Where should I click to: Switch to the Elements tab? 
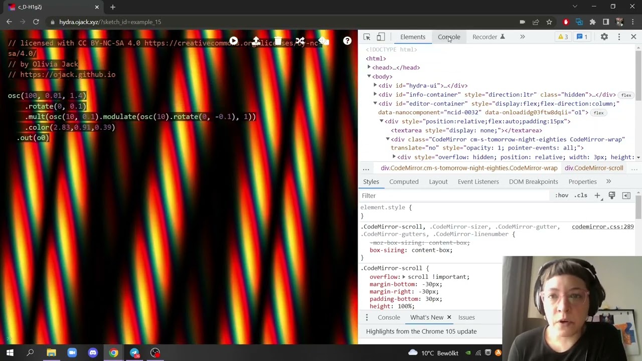pos(413,37)
